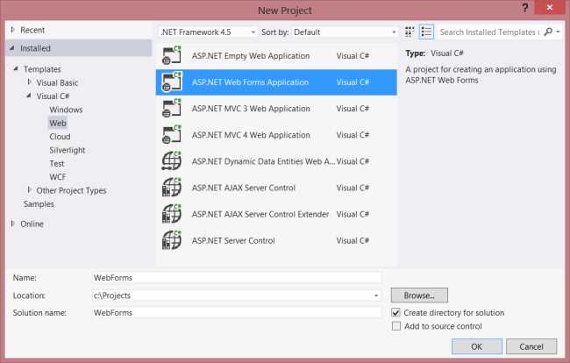Click the Name input field
The width and height of the screenshot is (570, 363).
237,278
